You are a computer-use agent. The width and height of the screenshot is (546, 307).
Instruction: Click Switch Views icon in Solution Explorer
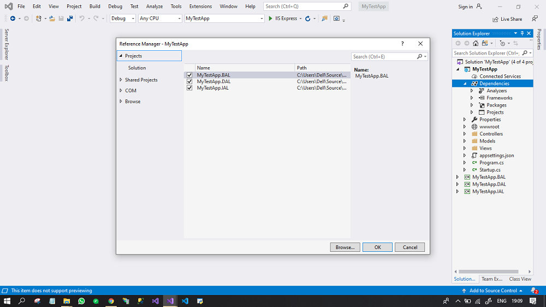pyautogui.click(x=485, y=43)
